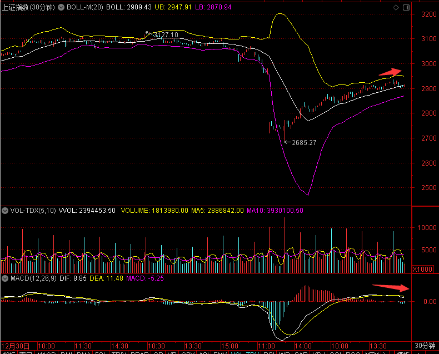This screenshot has width=439, height=354.
Task: Click the MACD: -5.25 value label
Action: point(145,278)
